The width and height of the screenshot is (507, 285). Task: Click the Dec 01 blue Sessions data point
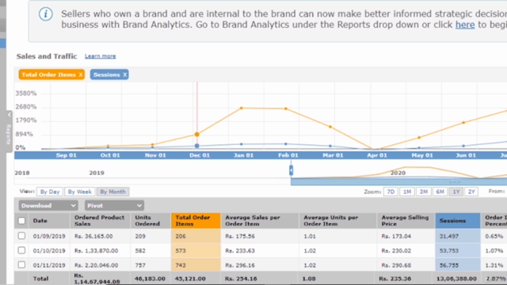[197, 146]
